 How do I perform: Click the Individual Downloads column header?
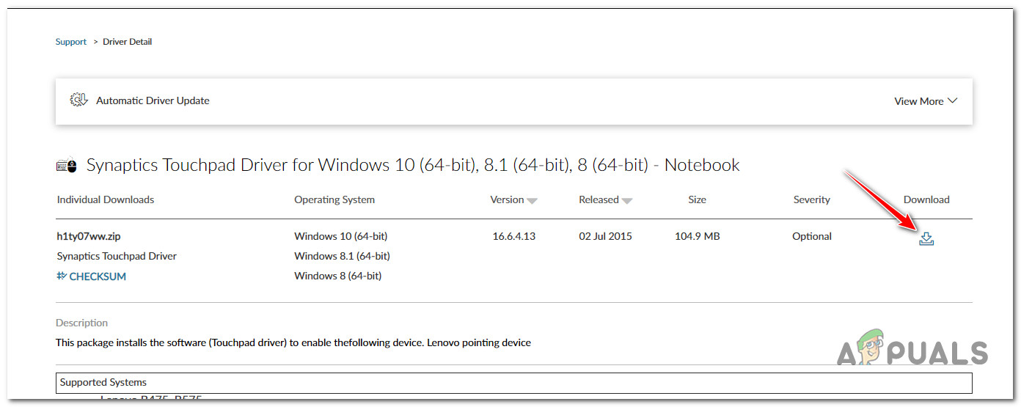point(106,199)
